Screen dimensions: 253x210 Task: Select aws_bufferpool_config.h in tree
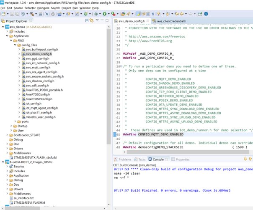pyautogui.click(x=42, y=50)
